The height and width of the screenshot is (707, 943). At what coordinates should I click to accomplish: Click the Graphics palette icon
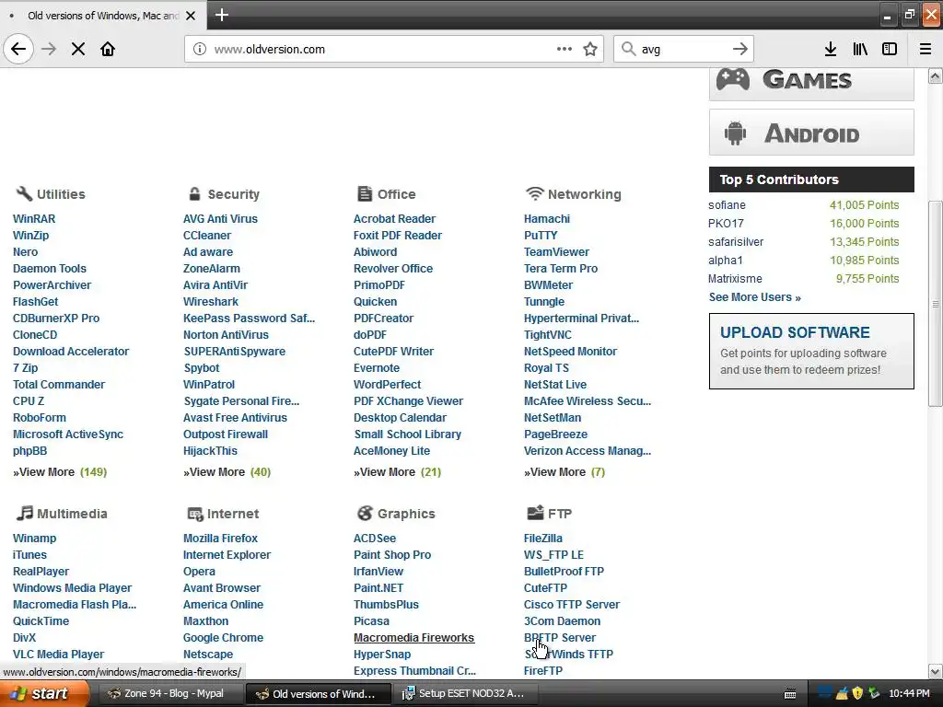point(365,513)
